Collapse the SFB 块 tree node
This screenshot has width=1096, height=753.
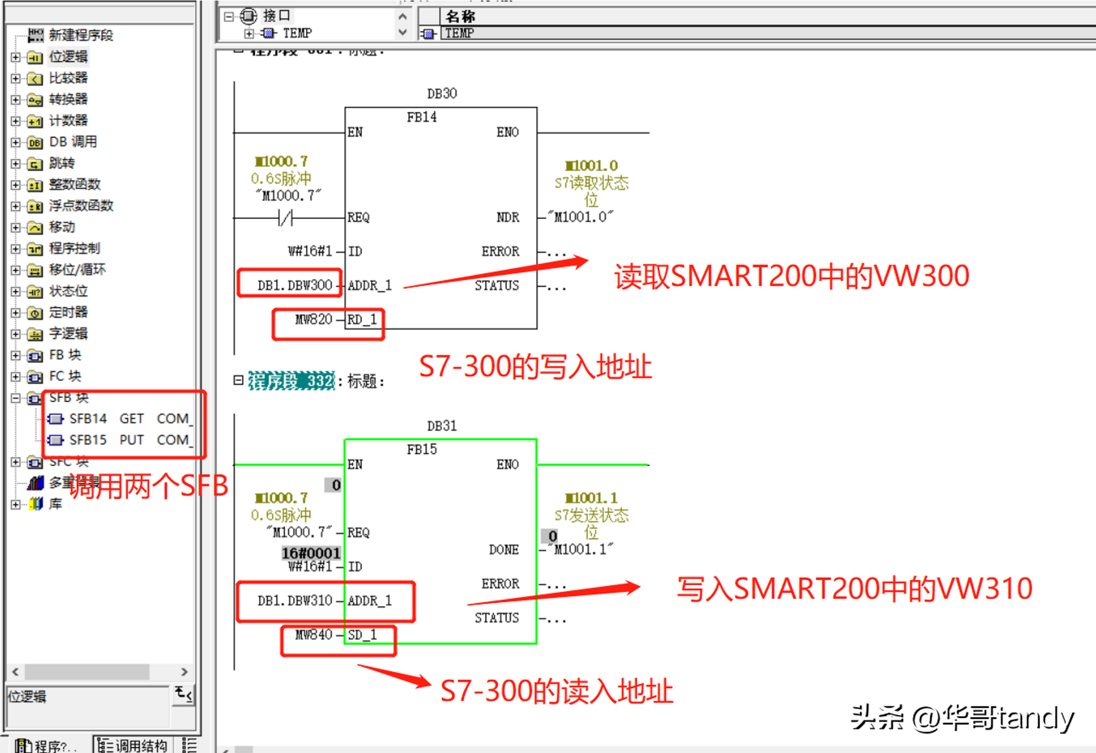16,398
